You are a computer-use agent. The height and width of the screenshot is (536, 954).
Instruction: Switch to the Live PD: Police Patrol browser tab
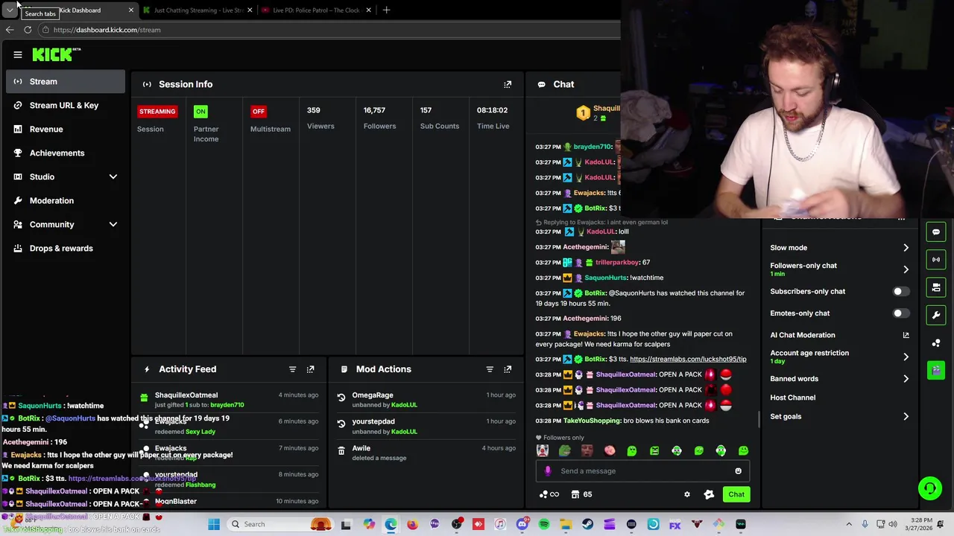pyautogui.click(x=316, y=10)
